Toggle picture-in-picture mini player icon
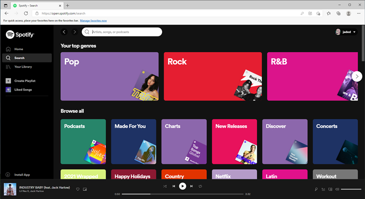The image size is (365, 199). 85,189
